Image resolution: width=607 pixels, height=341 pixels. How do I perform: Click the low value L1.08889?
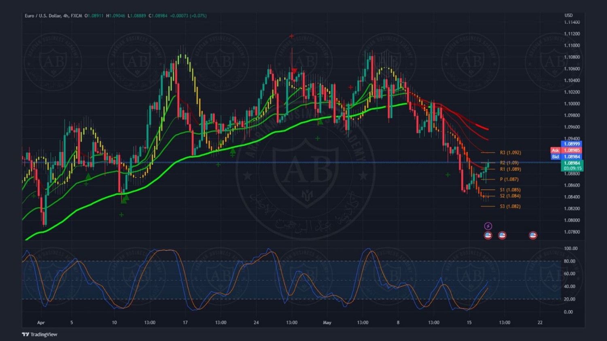coord(137,16)
